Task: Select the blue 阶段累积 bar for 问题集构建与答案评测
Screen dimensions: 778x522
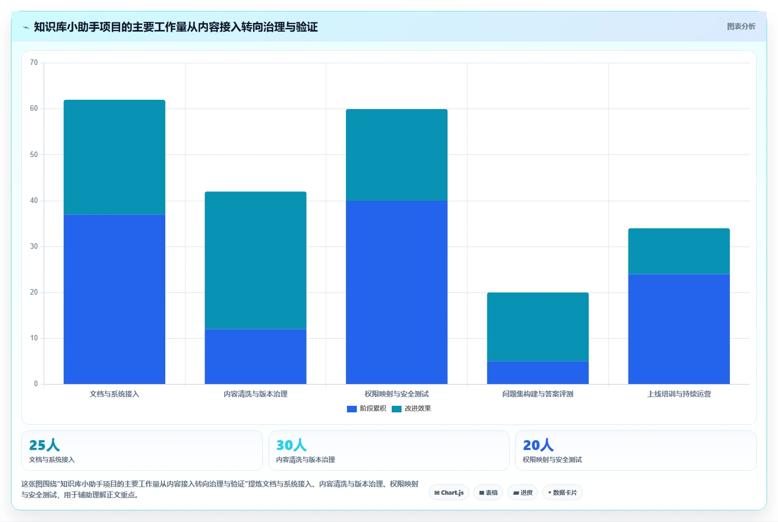Action: (538, 373)
